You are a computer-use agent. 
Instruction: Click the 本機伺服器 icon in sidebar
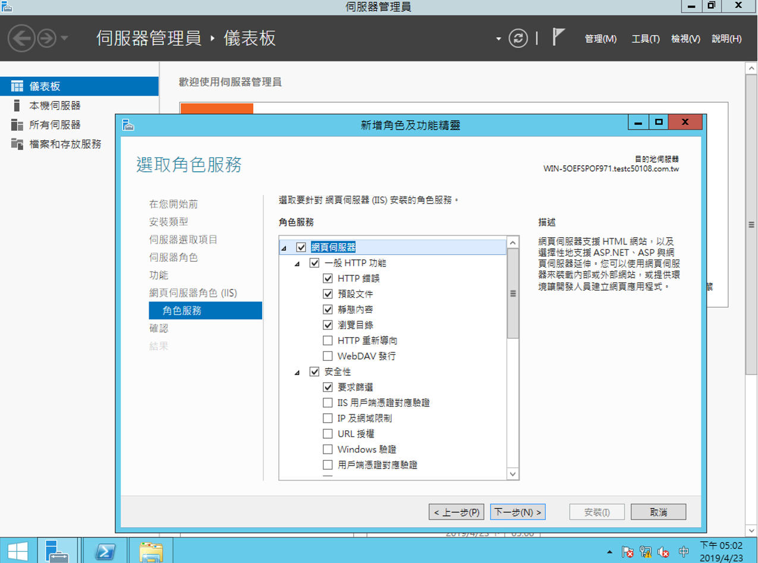17,106
